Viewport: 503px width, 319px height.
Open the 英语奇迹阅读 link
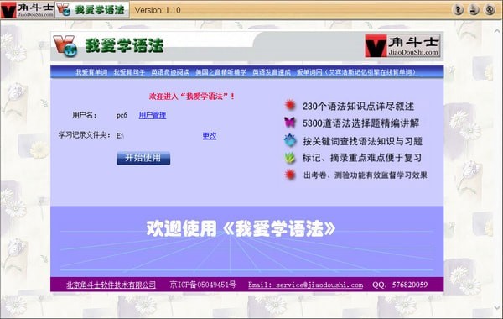(x=170, y=72)
